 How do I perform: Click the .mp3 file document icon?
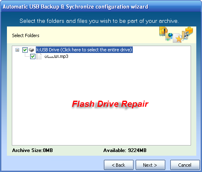[x=40, y=56]
